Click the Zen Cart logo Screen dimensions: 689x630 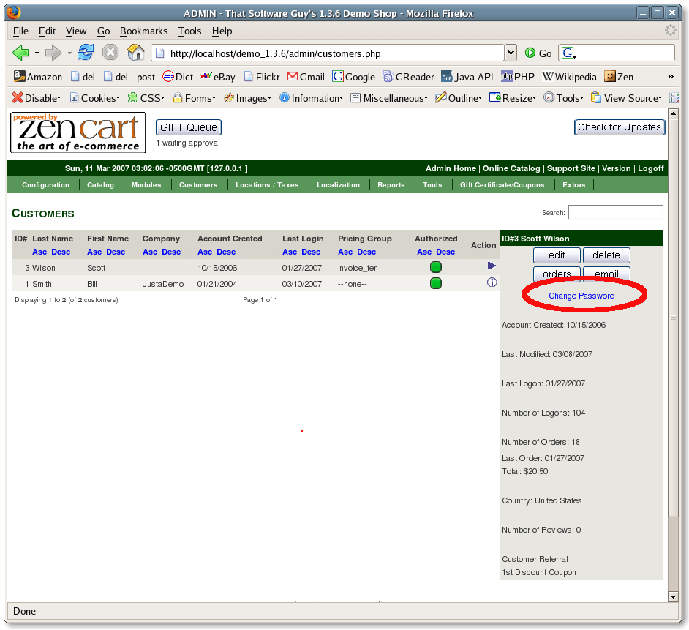[78, 132]
